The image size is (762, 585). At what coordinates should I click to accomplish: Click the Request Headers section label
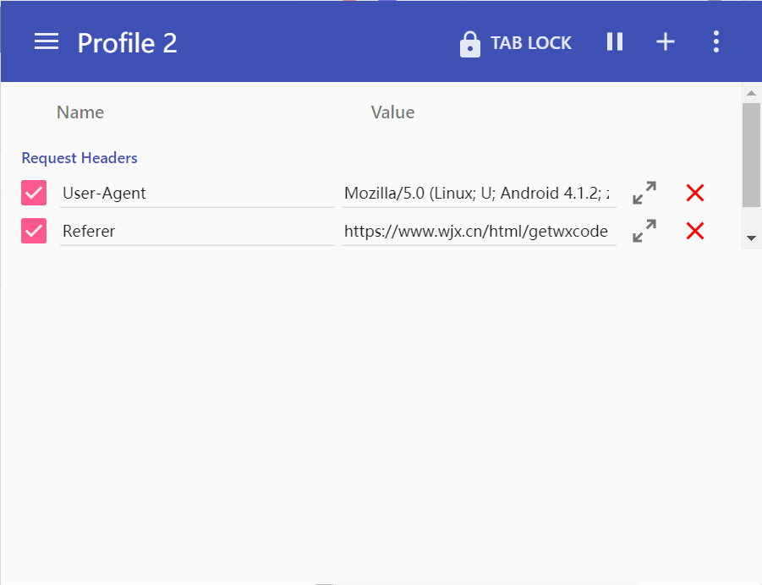(79, 158)
